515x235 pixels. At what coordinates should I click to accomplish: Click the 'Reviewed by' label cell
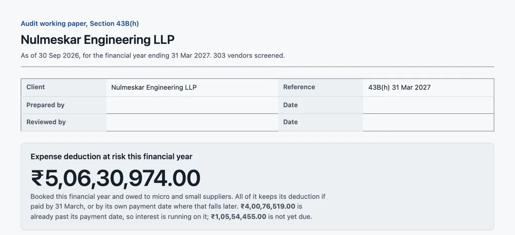64,122
